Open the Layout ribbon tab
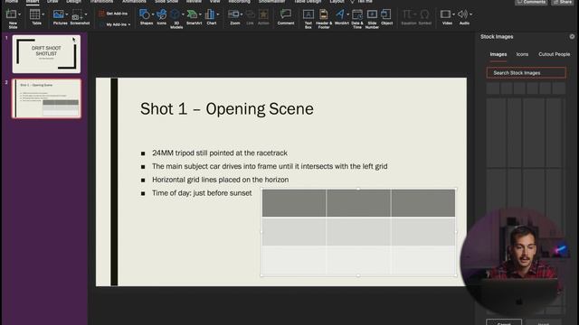Image resolution: width=579 pixels, height=325 pixels. point(337,2)
